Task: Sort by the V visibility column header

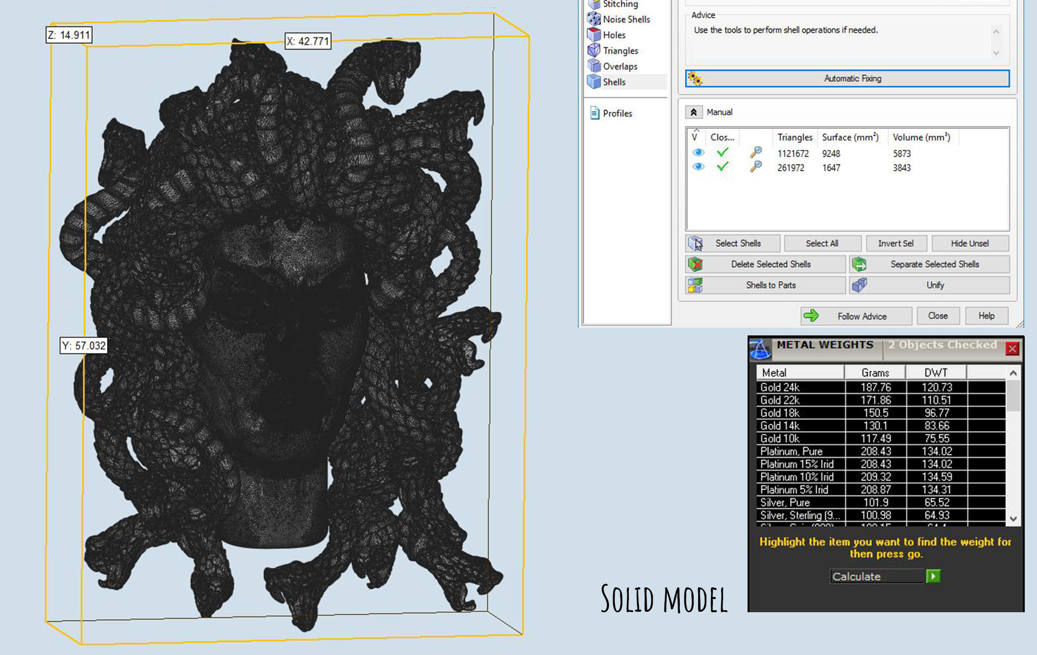Action: (695, 137)
